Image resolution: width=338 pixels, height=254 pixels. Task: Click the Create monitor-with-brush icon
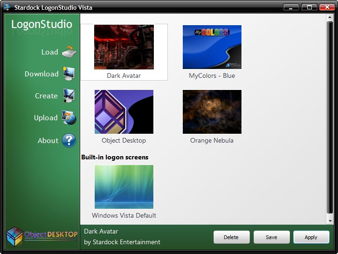[69, 96]
